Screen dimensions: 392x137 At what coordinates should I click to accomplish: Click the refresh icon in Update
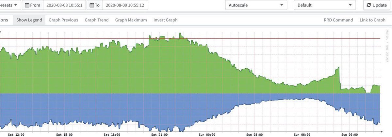coord(369,5)
